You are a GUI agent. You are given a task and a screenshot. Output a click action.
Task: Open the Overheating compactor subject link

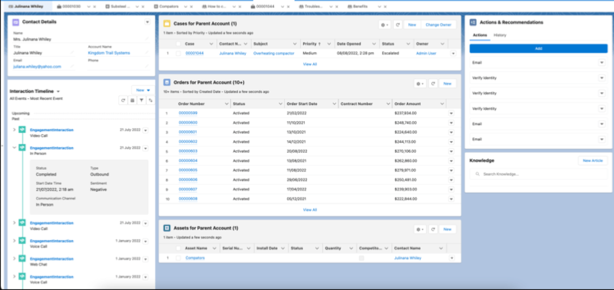(x=274, y=53)
